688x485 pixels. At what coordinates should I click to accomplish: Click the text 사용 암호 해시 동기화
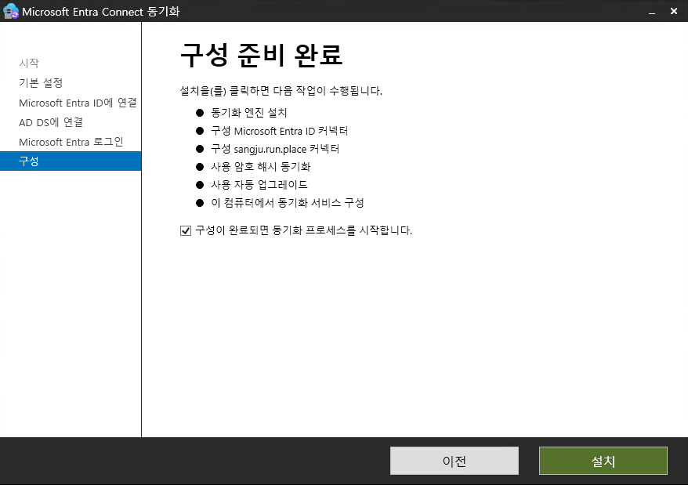pyautogui.click(x=261, y=167)
